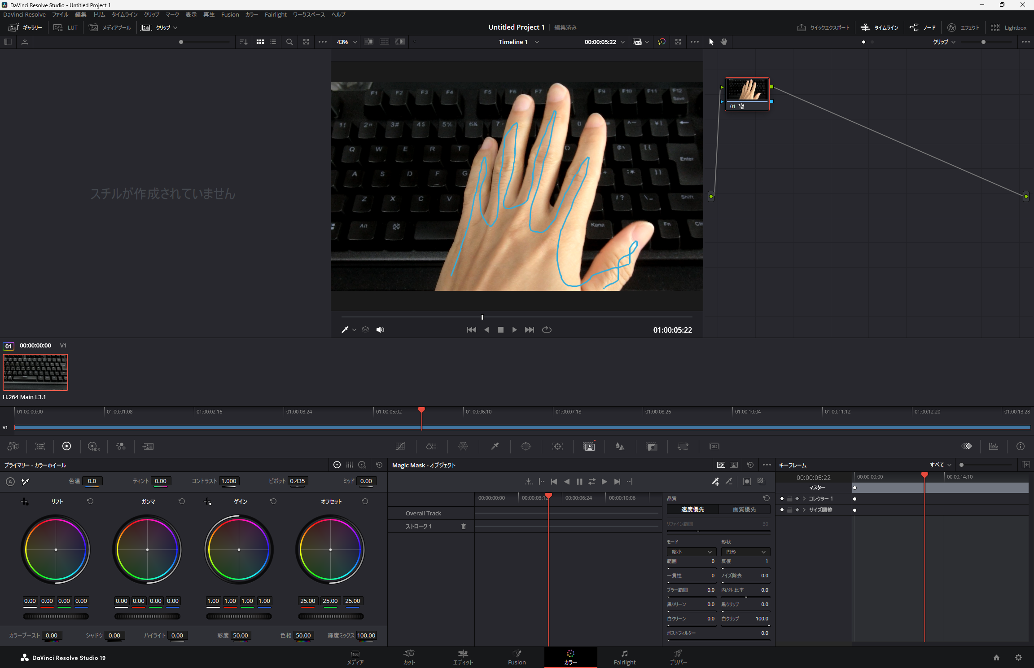Click the クイックエクスポート button

pyautogui.click(x=824, y=27)
